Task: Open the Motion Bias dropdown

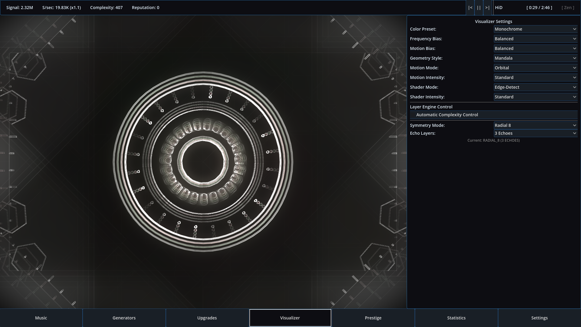Action: [x=536, y=48]
